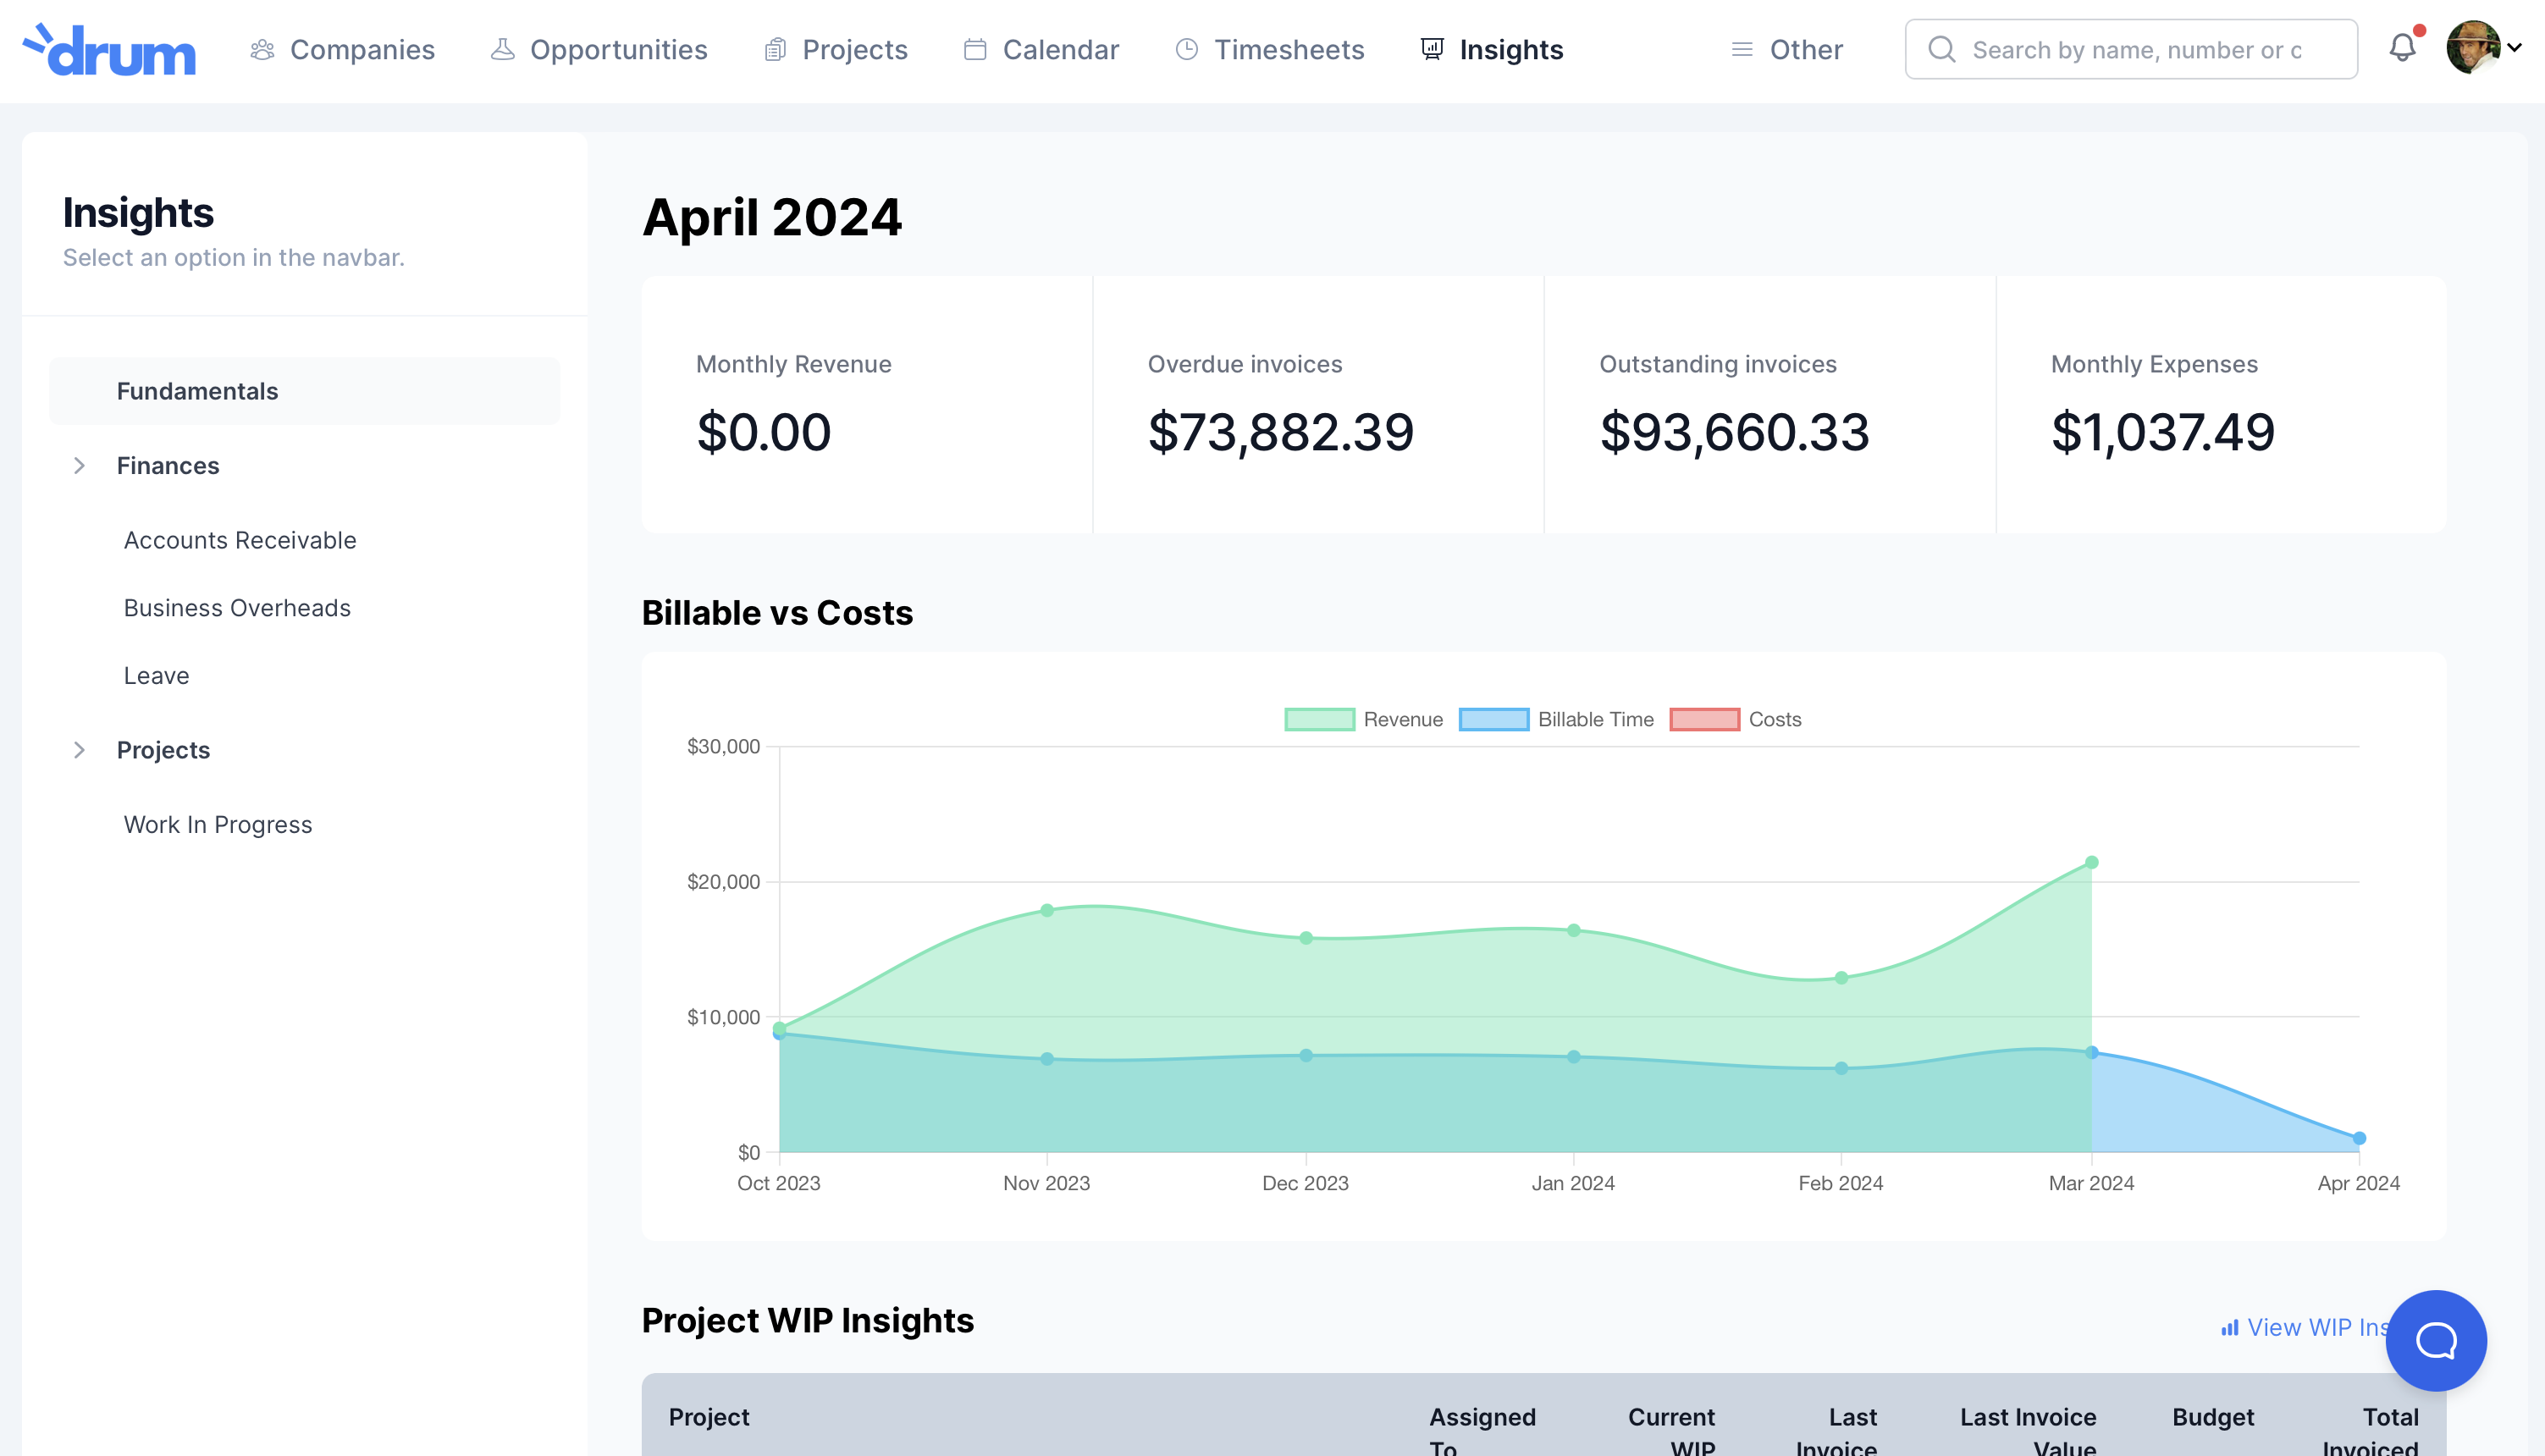
Task: Open the chat support bubble
Action: (2435, 1340)
